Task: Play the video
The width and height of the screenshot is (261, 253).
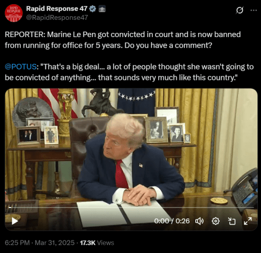Action: 15,221
